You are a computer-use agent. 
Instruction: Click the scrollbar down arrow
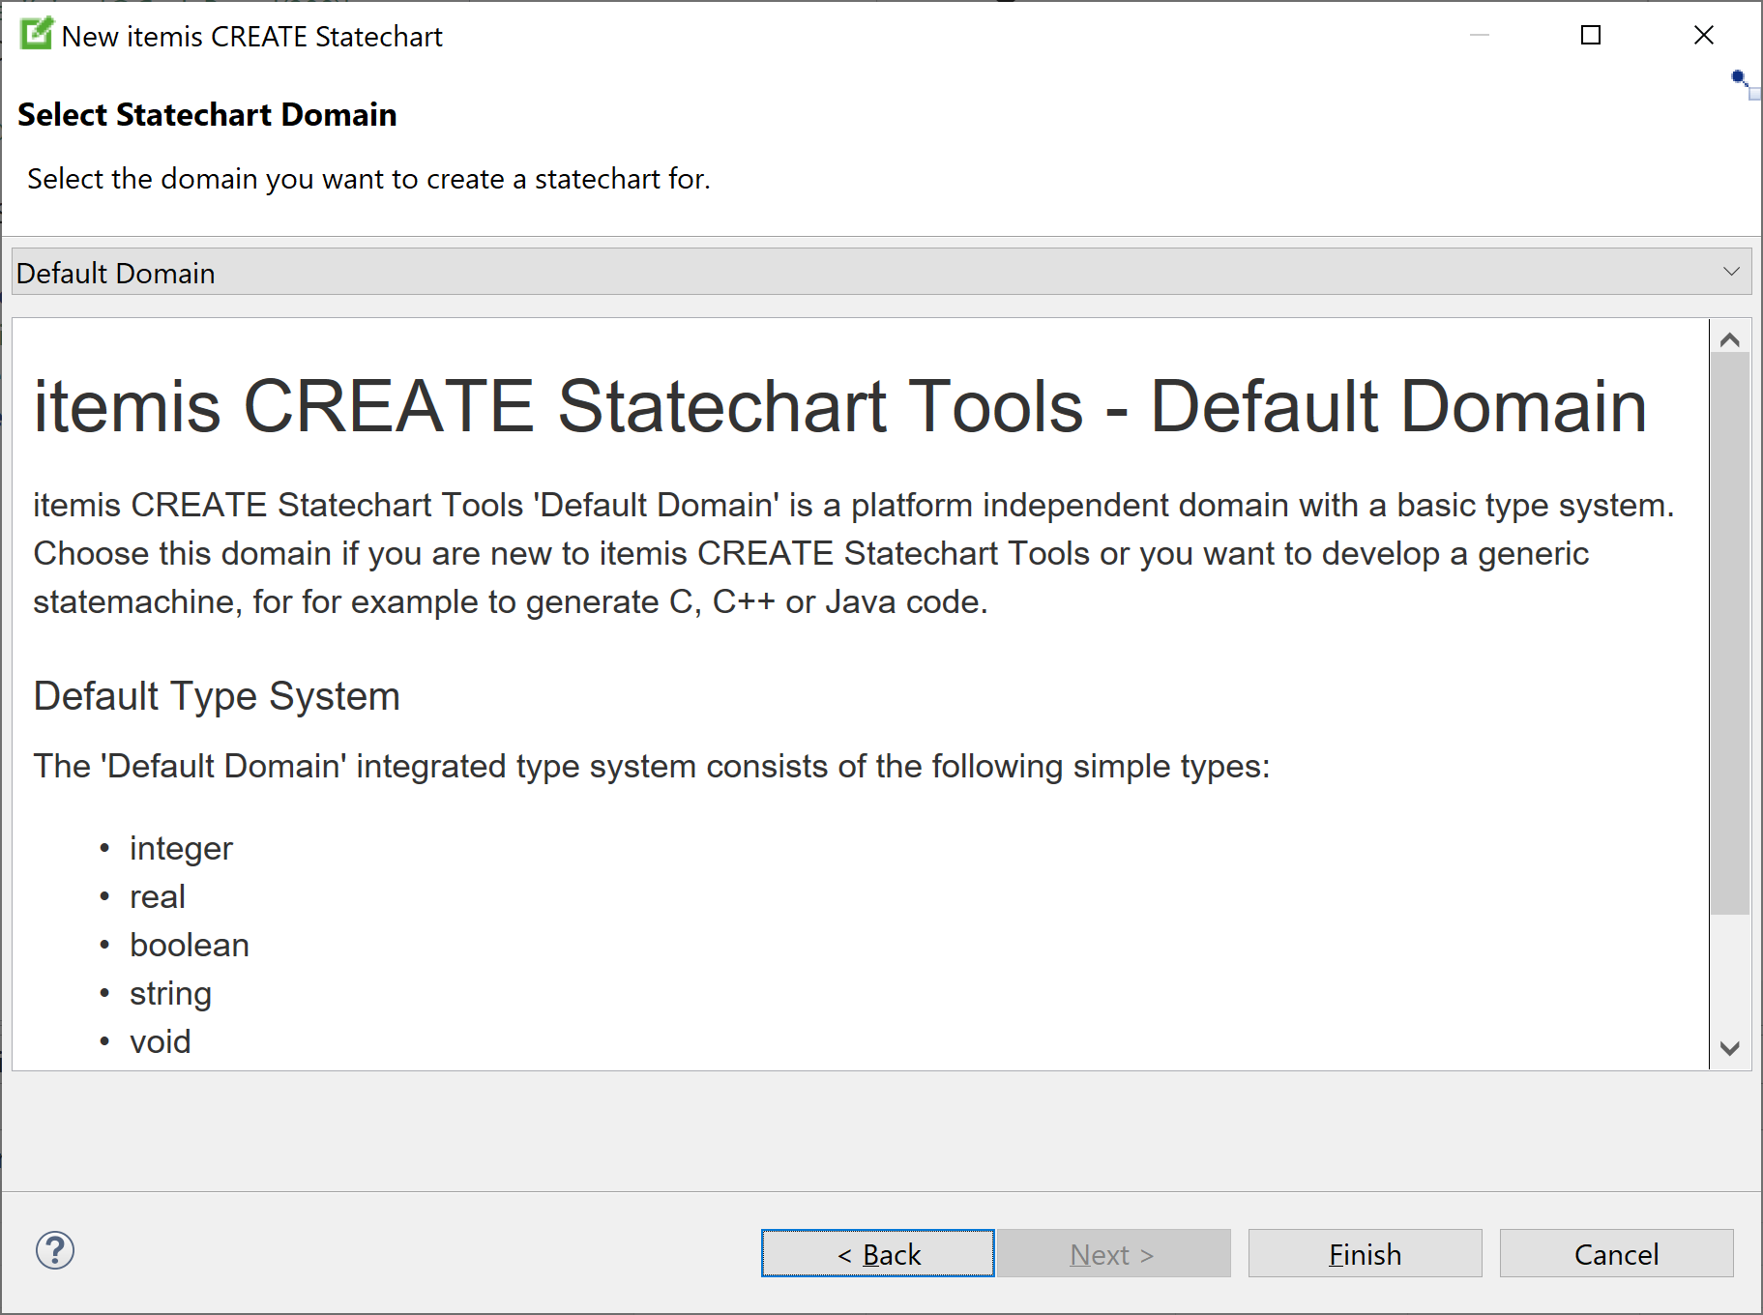(1730, 1048)
